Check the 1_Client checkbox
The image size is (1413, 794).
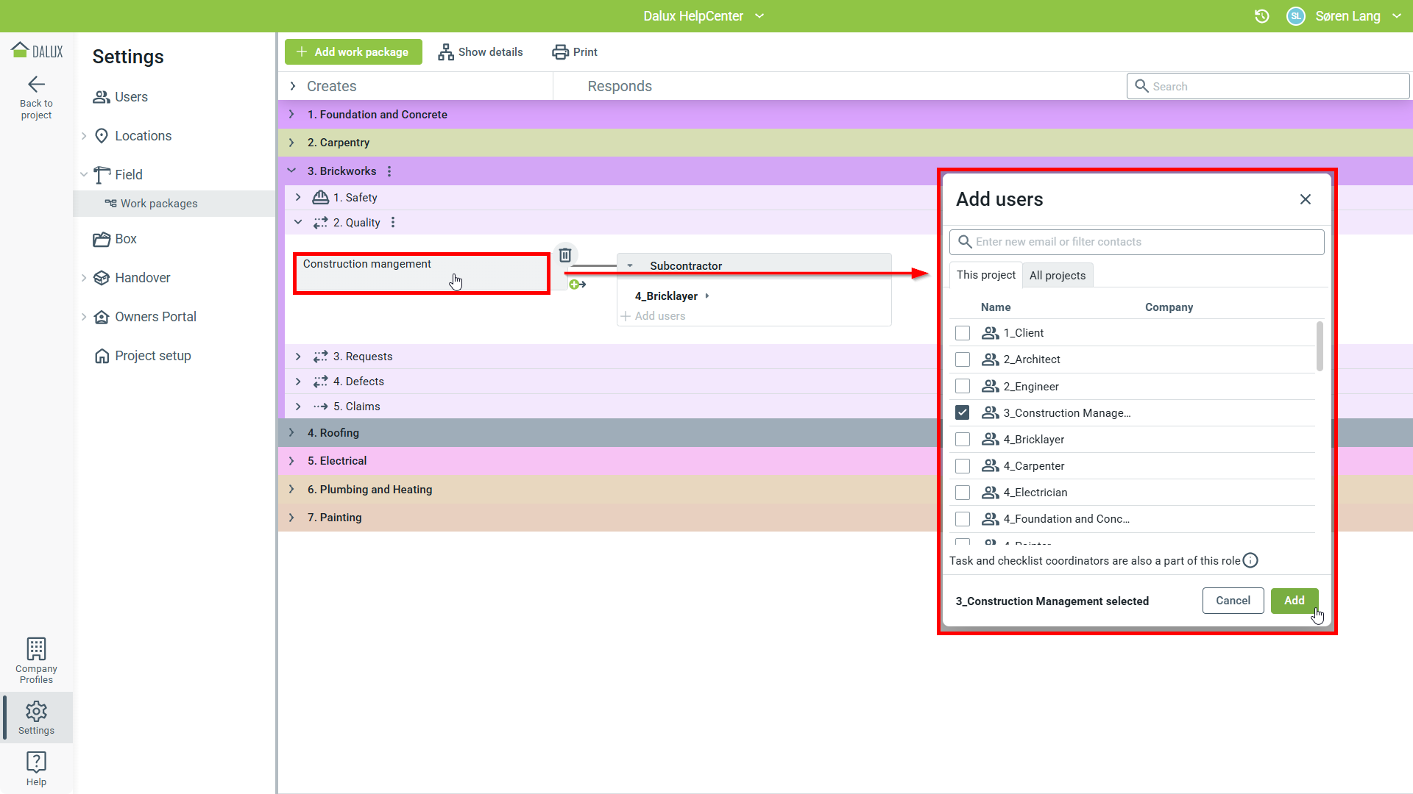click(962, 333)
